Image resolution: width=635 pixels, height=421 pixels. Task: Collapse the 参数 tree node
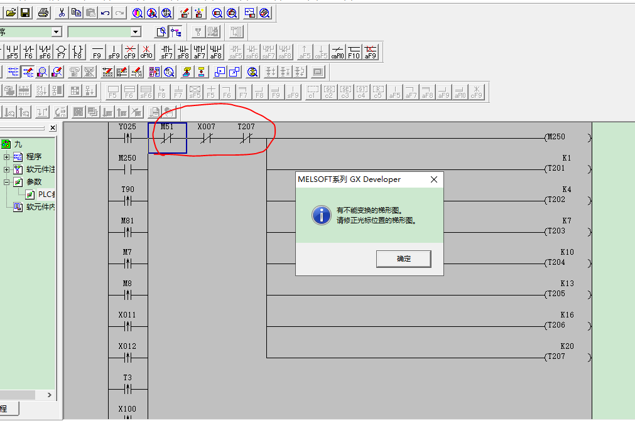pyautogui.click(x=7, y=182)
